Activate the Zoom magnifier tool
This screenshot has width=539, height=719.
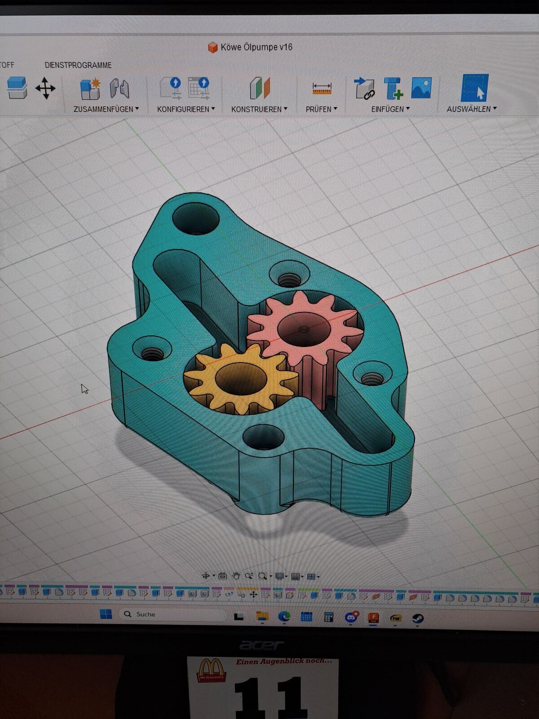click(x=249, y=576)
